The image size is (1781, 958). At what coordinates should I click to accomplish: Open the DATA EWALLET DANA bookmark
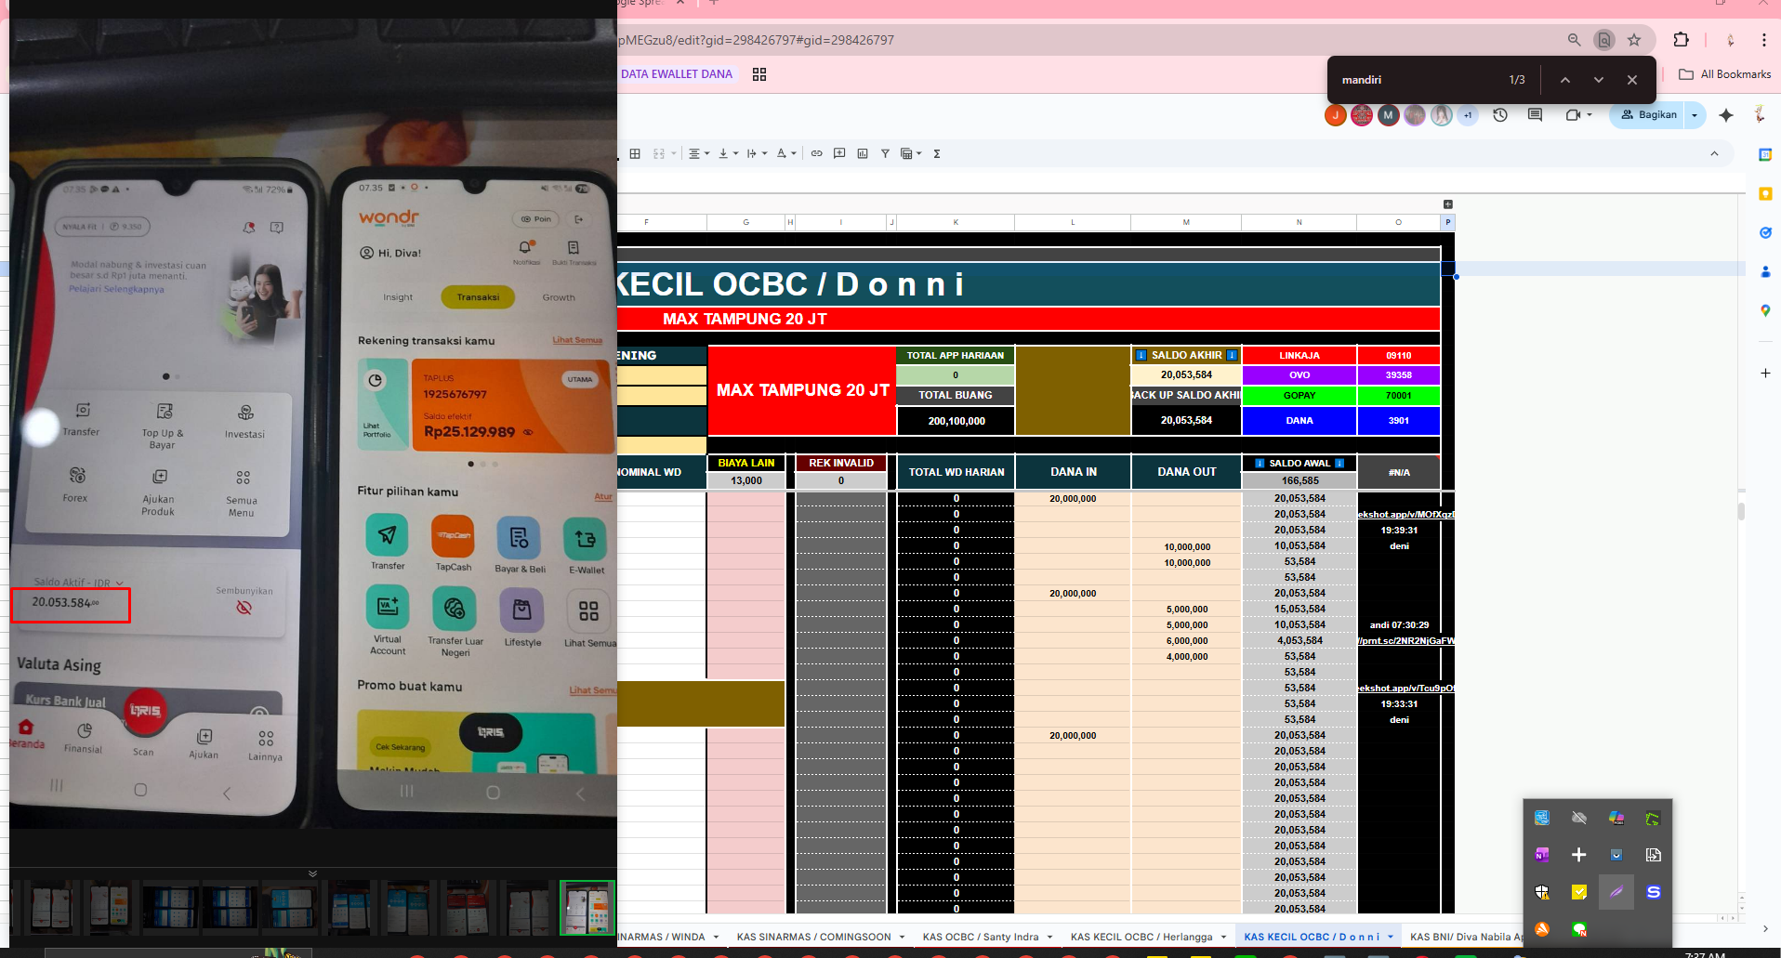click(677, 74)
